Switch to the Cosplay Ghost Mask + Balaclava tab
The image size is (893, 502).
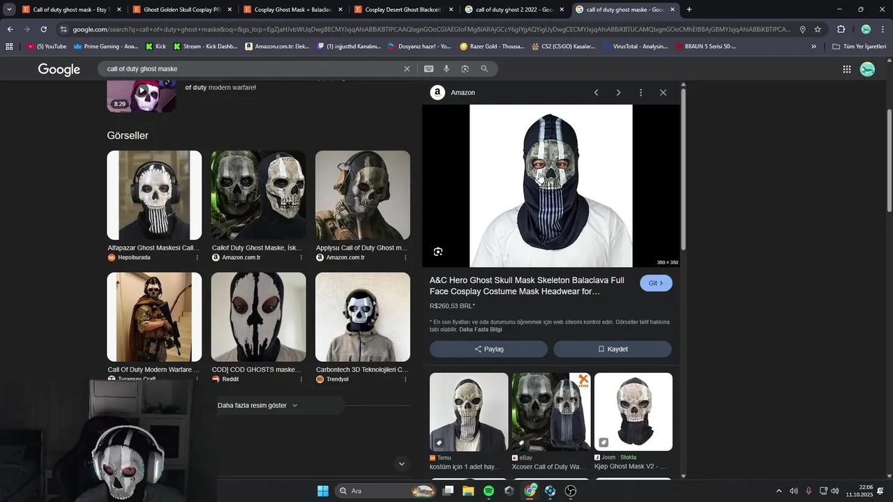tap(292, 10)
